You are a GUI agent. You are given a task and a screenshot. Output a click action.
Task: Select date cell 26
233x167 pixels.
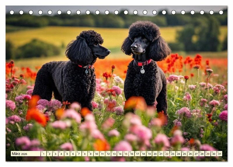(x=190, y=154)
